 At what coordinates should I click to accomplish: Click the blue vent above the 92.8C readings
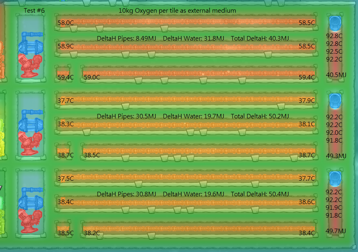(x=335, y=23)
